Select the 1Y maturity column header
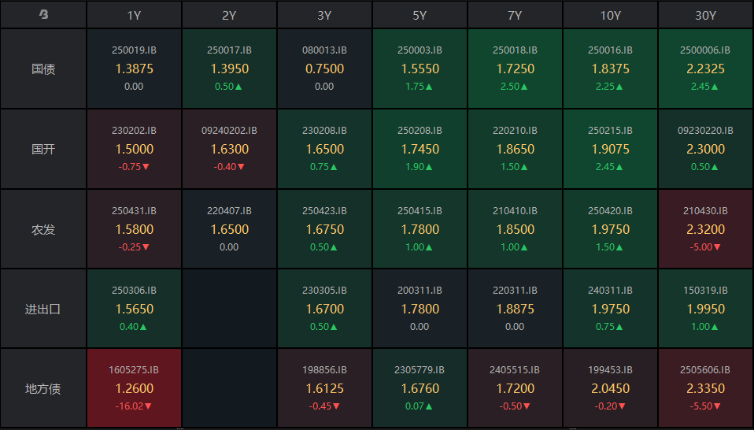 [x=135, y=15]
